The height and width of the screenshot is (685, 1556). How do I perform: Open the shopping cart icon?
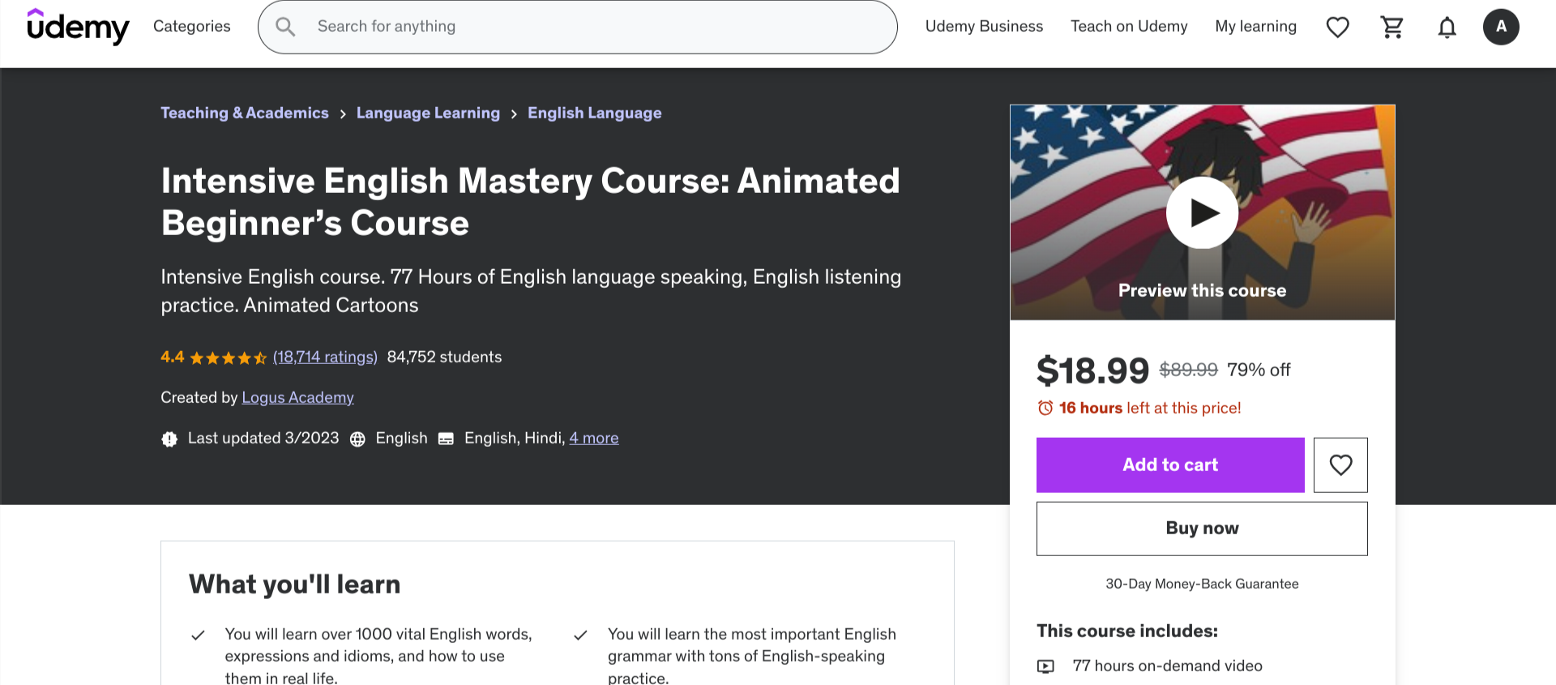pyautogui.click(x=1391, y=27)
